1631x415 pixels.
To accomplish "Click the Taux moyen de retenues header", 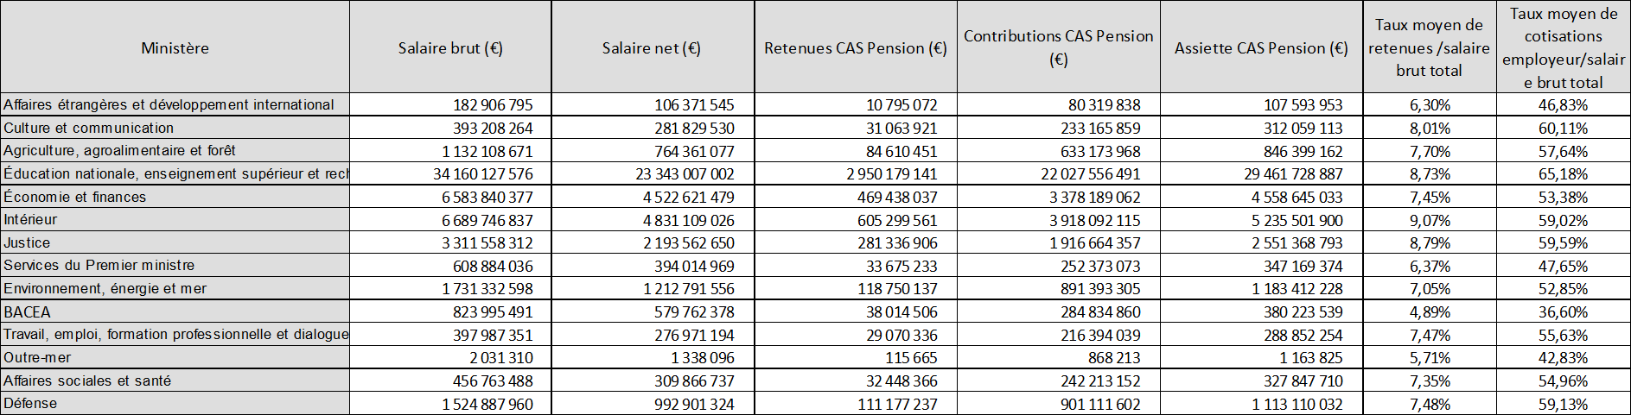I will (x=1429, y=48).
